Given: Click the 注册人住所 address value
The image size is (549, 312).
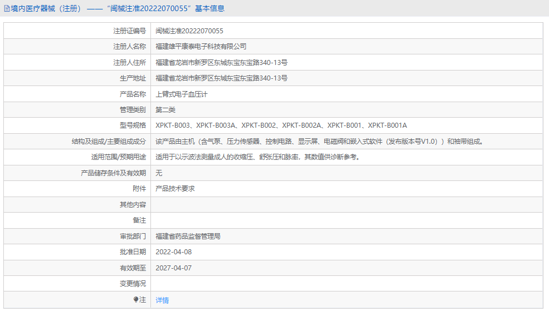Looking at the screenshot, I should pyautogui.click(x=221, y=63).
